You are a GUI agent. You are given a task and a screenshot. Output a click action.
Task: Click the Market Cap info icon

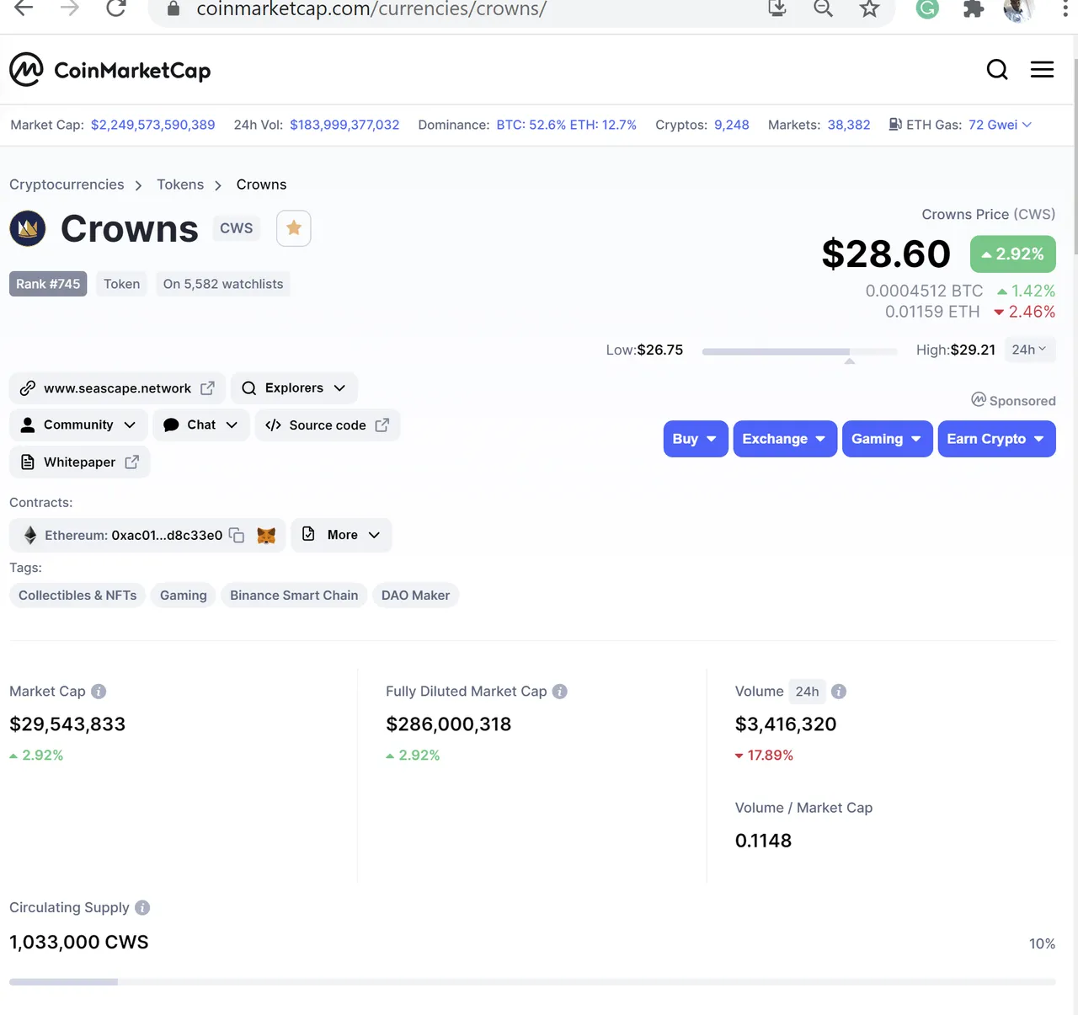[99, 692]
